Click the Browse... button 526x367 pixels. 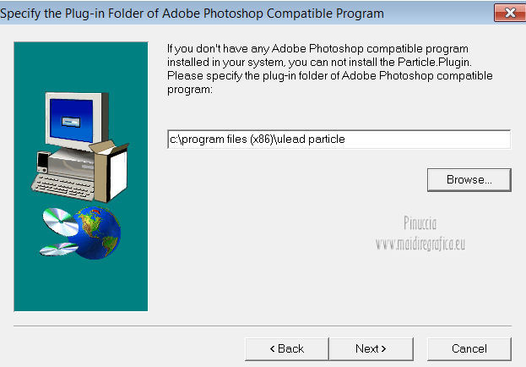pos(469,179)
